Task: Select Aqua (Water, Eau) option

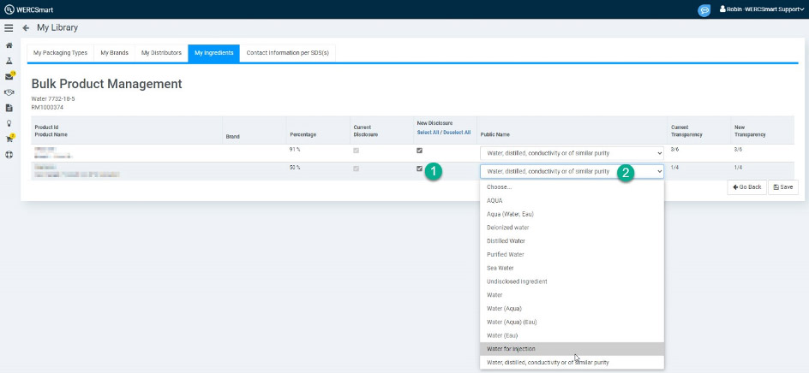Action: tap(572, 214)
